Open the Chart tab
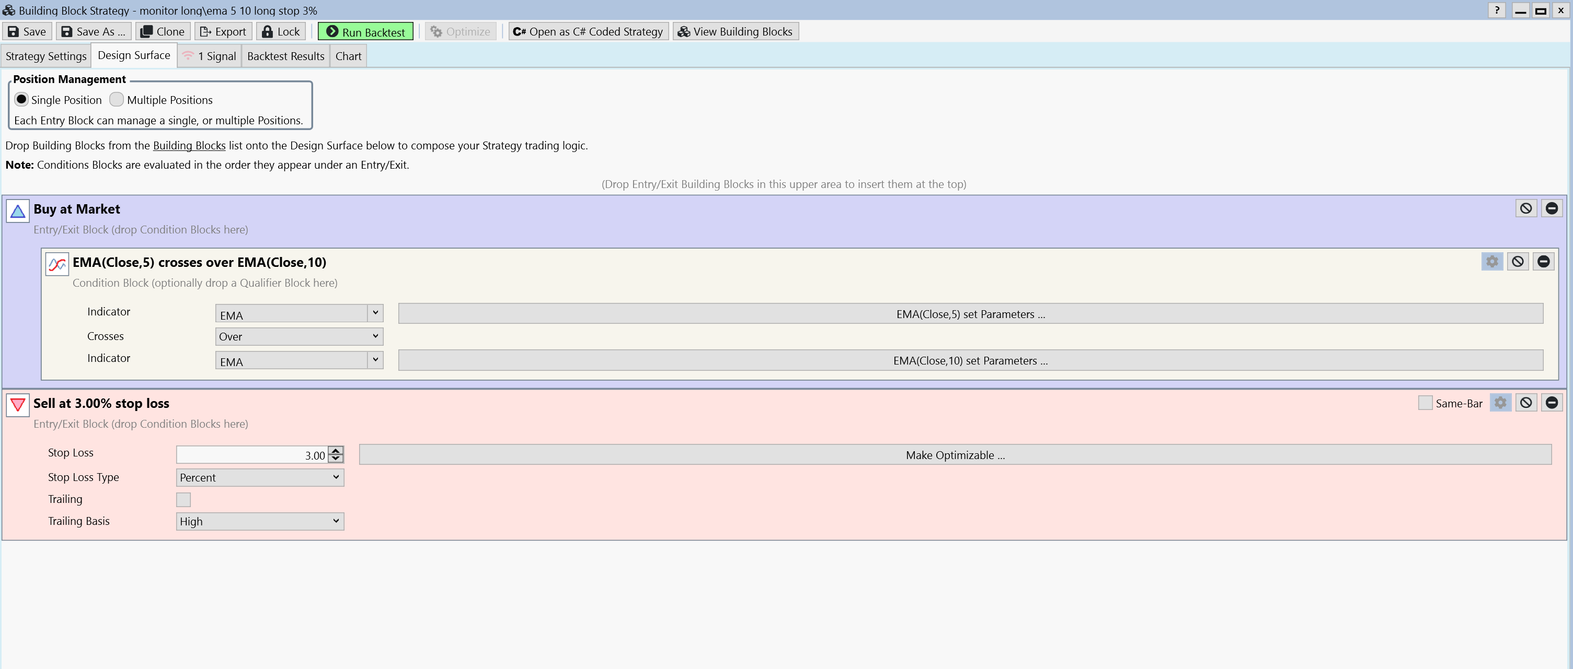1573x669 pixels. tap(348, 56)
